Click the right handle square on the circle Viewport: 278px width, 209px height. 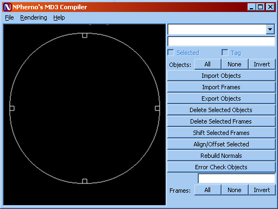pos(157,108)
